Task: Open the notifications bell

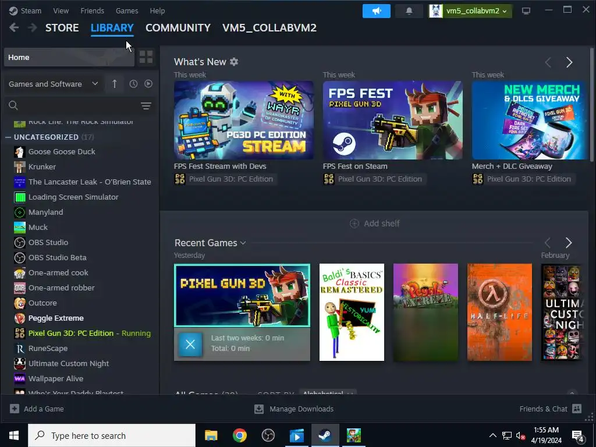Action: (409, 10)
